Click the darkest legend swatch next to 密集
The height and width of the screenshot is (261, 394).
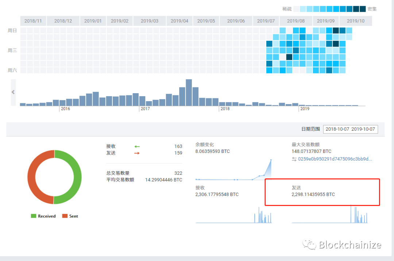pyautogui.click(x=363, y=9)
